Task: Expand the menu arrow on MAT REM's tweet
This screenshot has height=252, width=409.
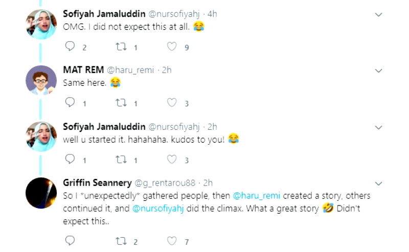Action: pos(378,71)
